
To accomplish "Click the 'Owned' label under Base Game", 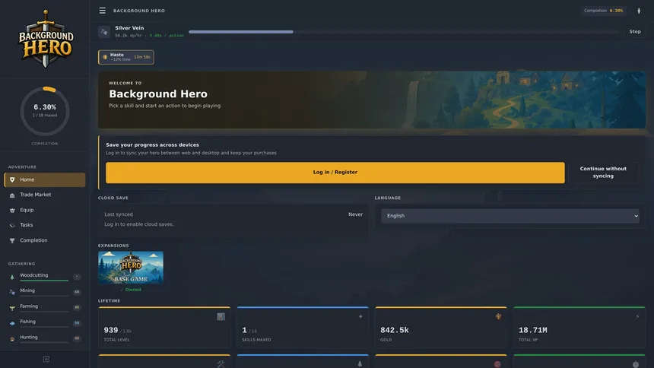I will (131, 290).
